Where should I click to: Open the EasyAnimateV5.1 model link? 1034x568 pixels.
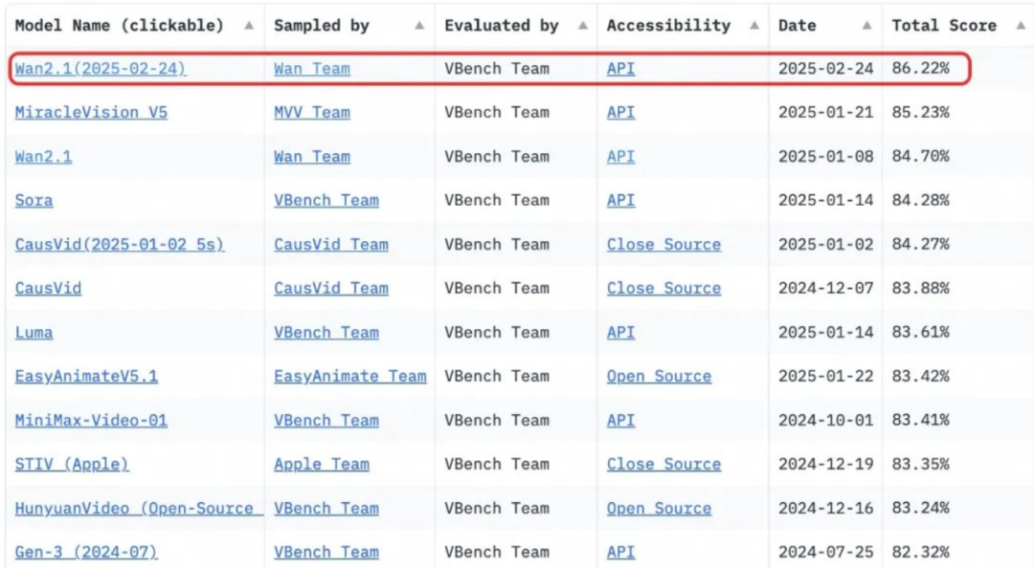tap(86, 376)
